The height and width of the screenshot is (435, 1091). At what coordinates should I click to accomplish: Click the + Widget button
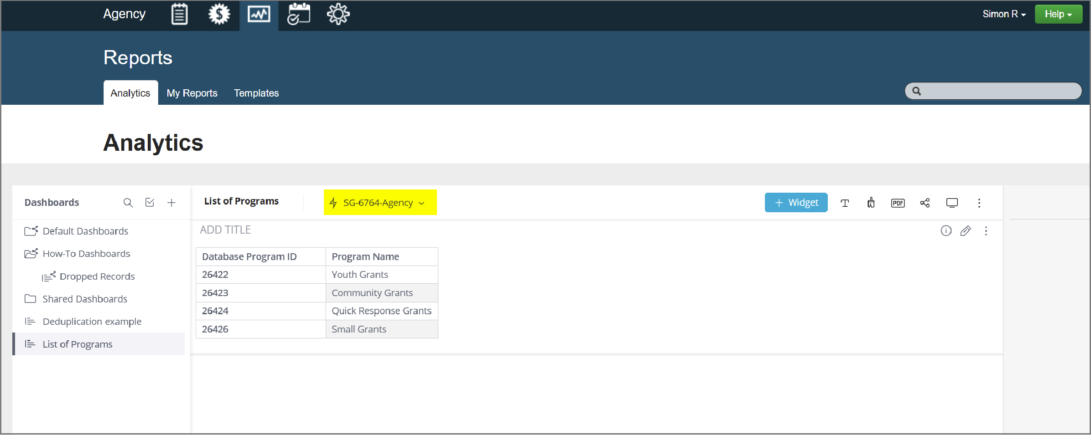tap(796, 203)
